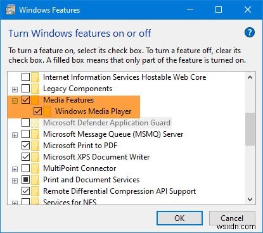Expand Microsoft Message Queue (MSMQ) Server node

pos(15,135)
